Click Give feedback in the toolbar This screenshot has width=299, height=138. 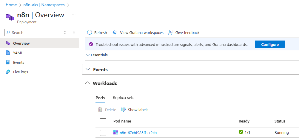pyautogui.click(x=184, y=32)
